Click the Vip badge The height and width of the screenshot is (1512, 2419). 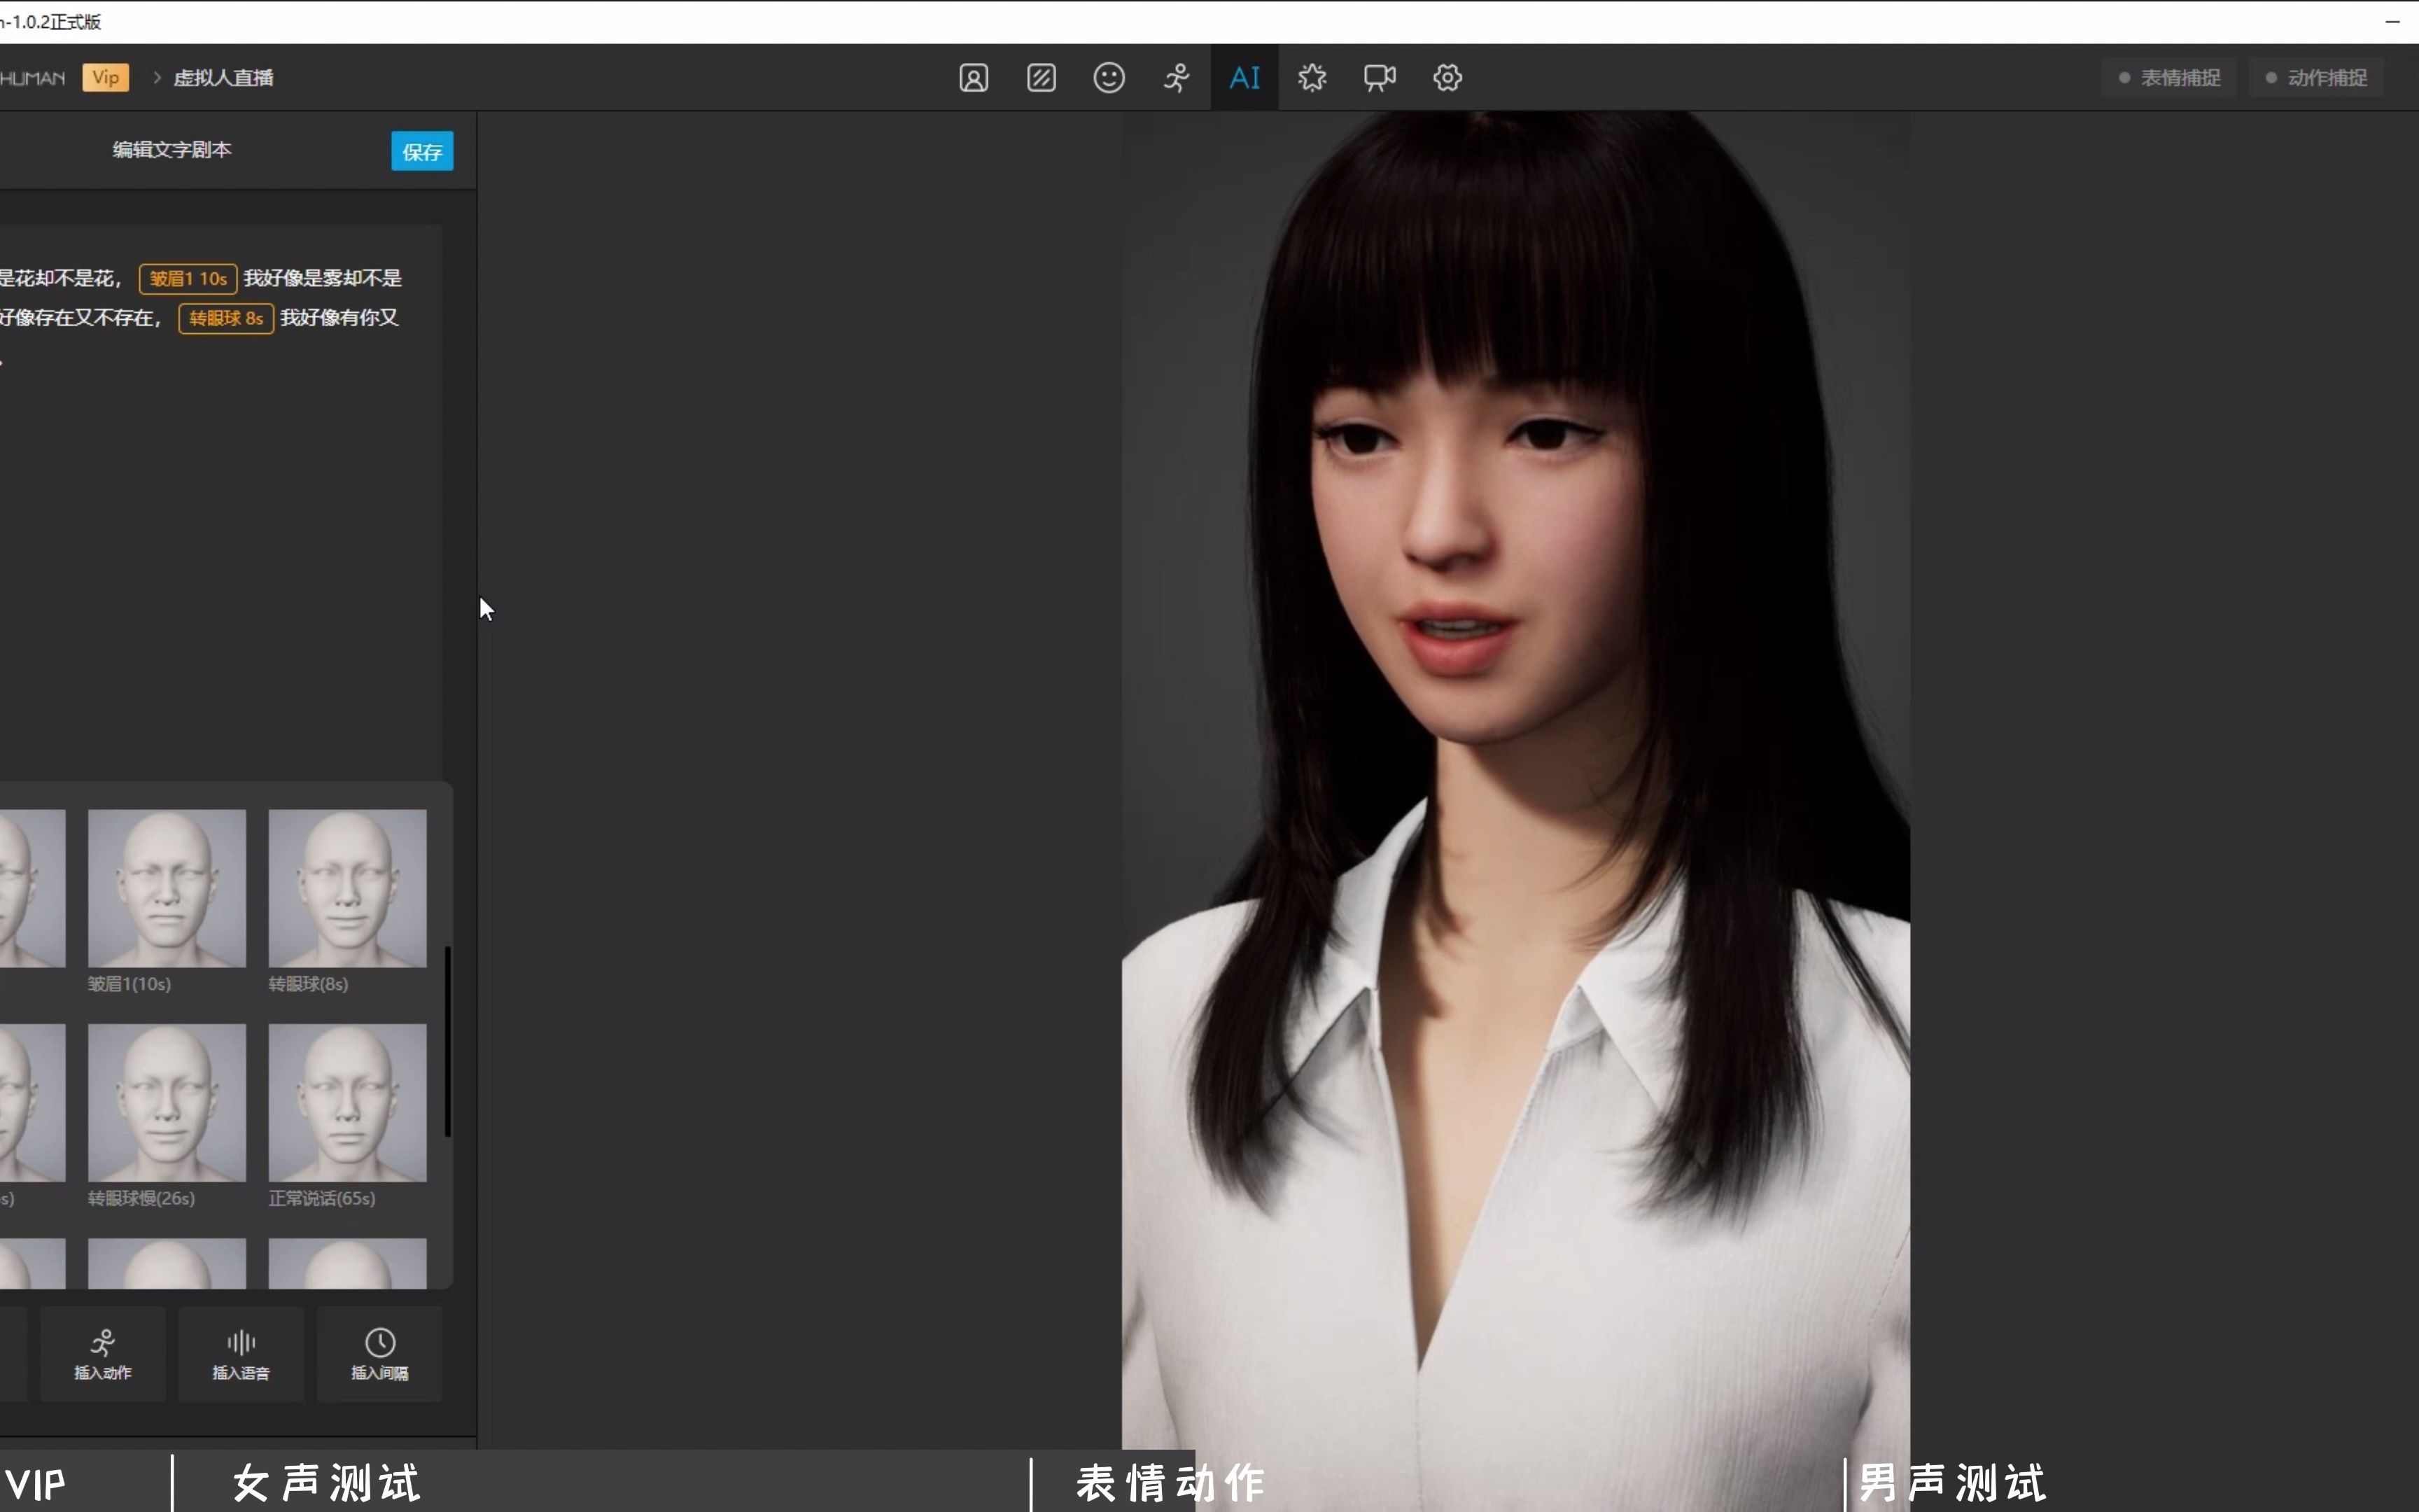click(x=106, y=78)
